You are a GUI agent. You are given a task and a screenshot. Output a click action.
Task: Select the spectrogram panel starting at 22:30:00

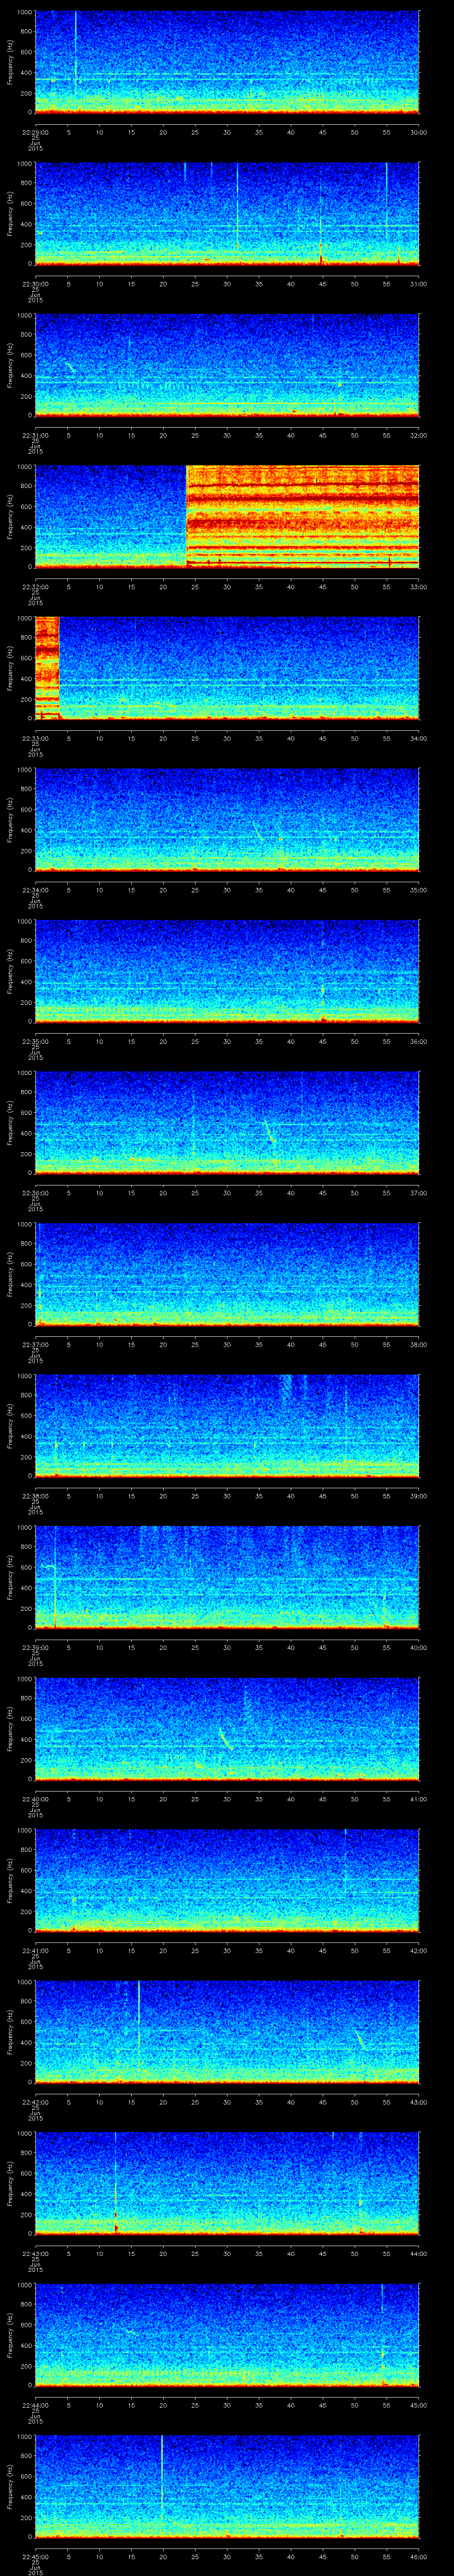(227, 213)
